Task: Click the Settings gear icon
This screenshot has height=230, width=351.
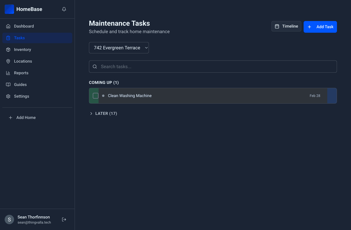Action: pos(8,96)
